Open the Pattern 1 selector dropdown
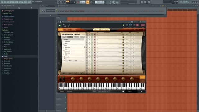Image resolution: width=199 pixels, height=112 pixels. [99, 2]
